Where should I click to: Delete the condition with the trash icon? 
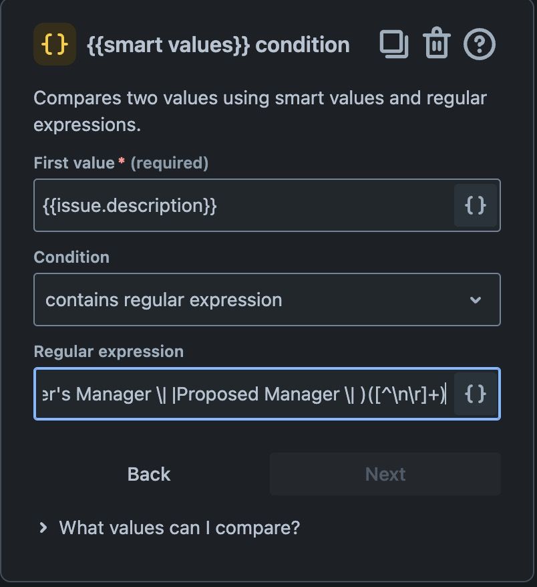(x=436, y=43)
